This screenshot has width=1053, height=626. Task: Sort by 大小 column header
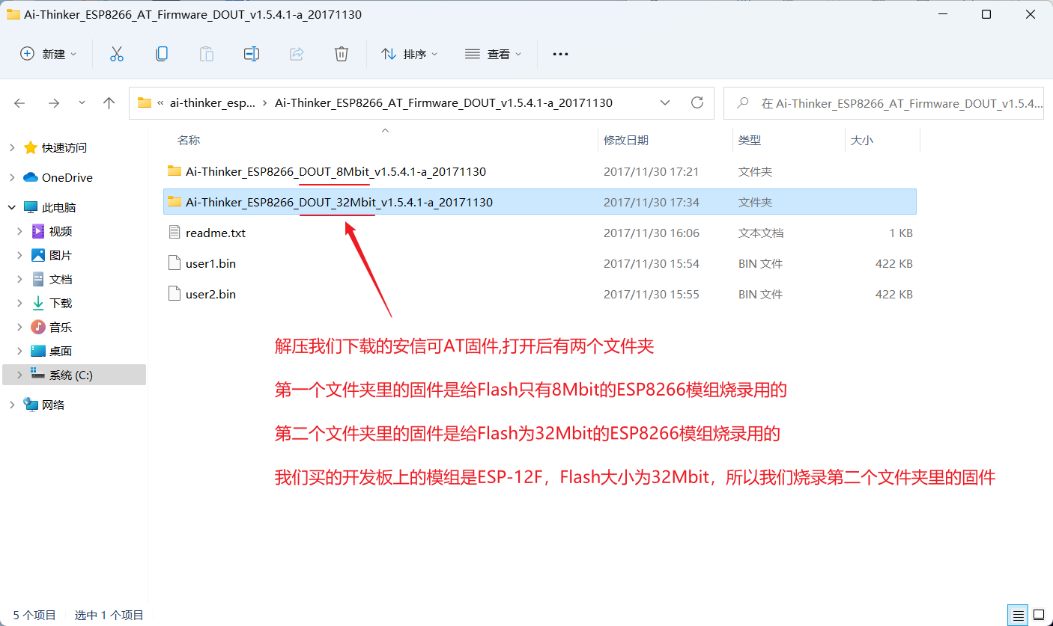(x=862, y=140)
